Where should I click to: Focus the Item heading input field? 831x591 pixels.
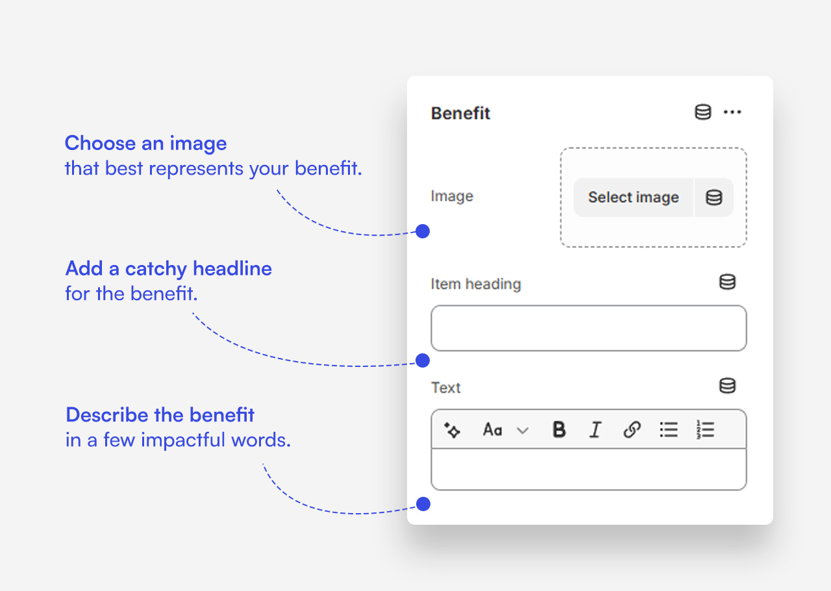pos(588,328)
